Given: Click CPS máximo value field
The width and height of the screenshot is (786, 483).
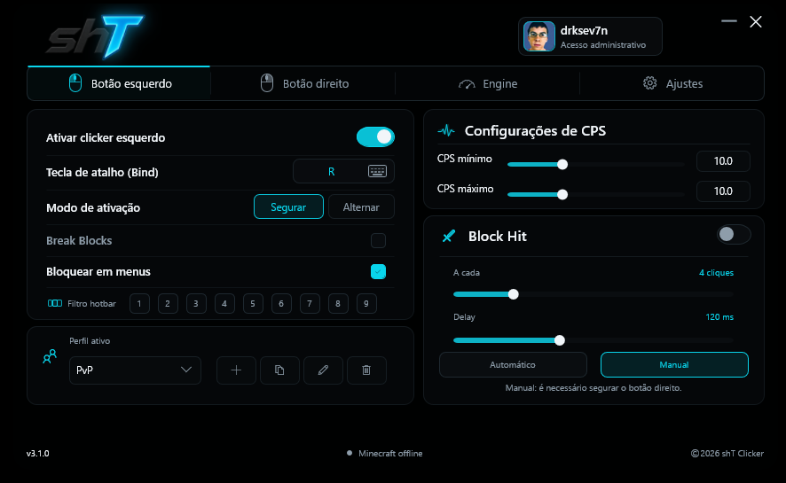Looking at the screenshot, I should pos(723,191).
